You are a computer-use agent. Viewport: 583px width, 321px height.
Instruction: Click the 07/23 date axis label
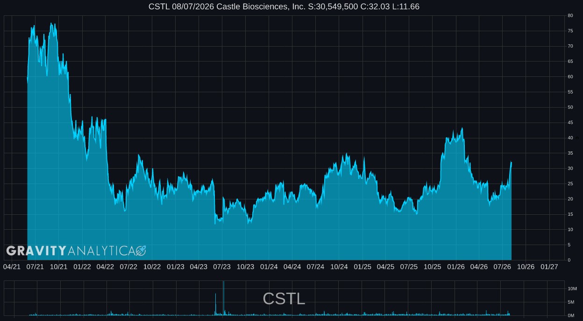222,267
